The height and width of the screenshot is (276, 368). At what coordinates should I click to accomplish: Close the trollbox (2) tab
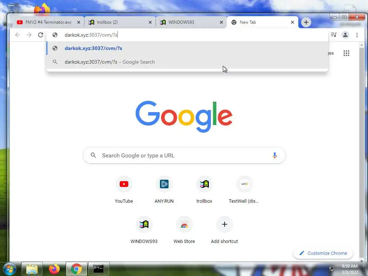tap(150, 22)
